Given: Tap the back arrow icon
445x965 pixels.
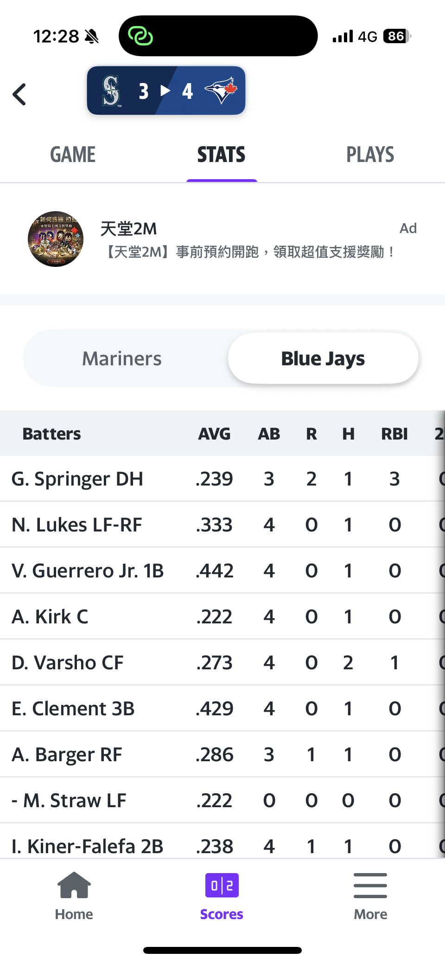Looking at the screenshot, I should [19, 94].
